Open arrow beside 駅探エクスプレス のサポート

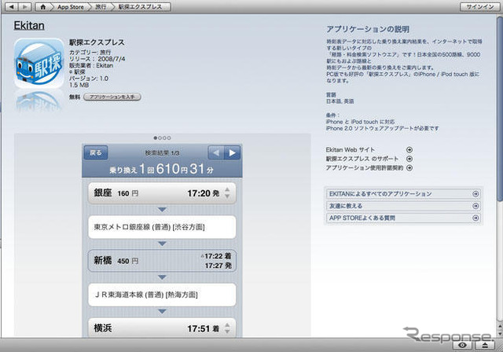coord(409,159)
